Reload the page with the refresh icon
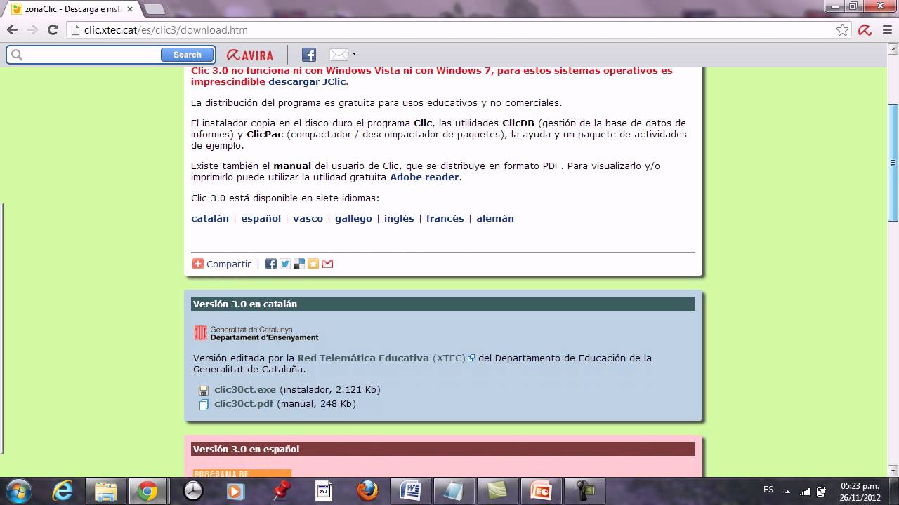 pyautogui.click(x=53, y=29)
